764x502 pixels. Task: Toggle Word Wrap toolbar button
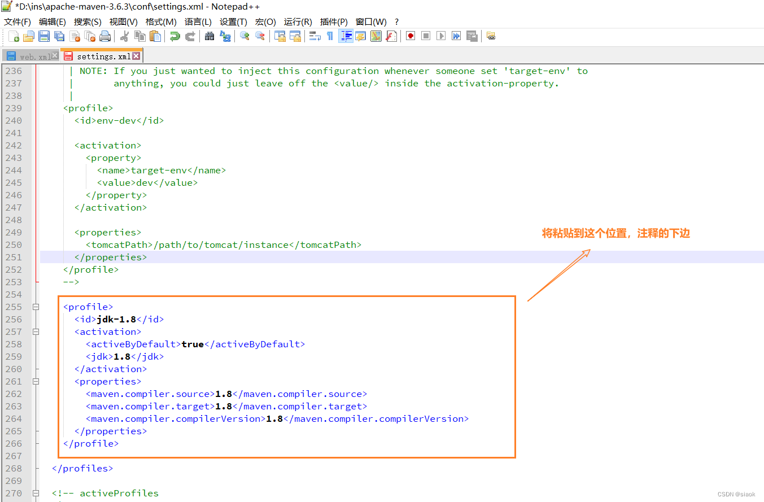point(315,36)
